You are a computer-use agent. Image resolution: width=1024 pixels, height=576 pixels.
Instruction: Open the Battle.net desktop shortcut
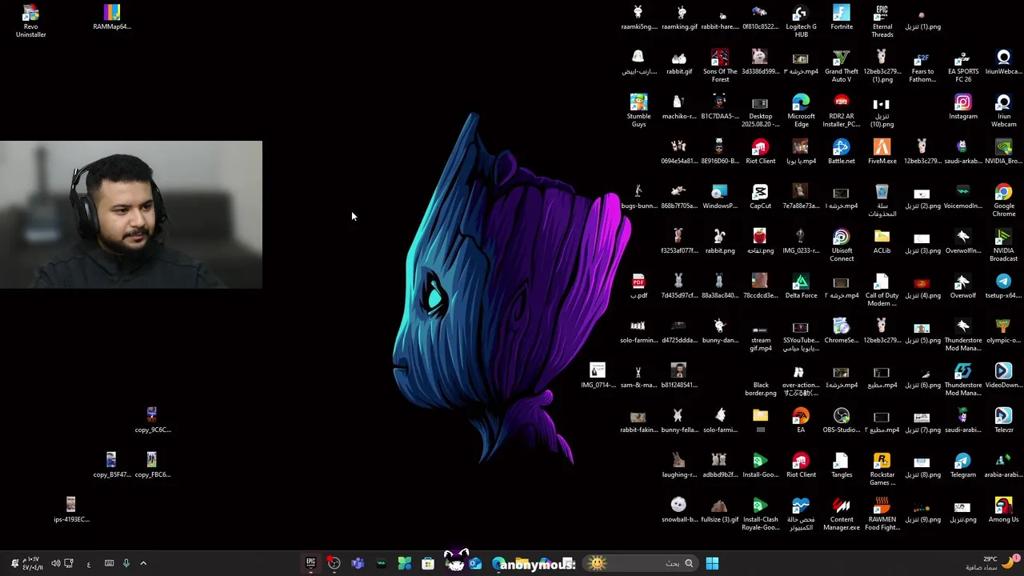(842, 152)
